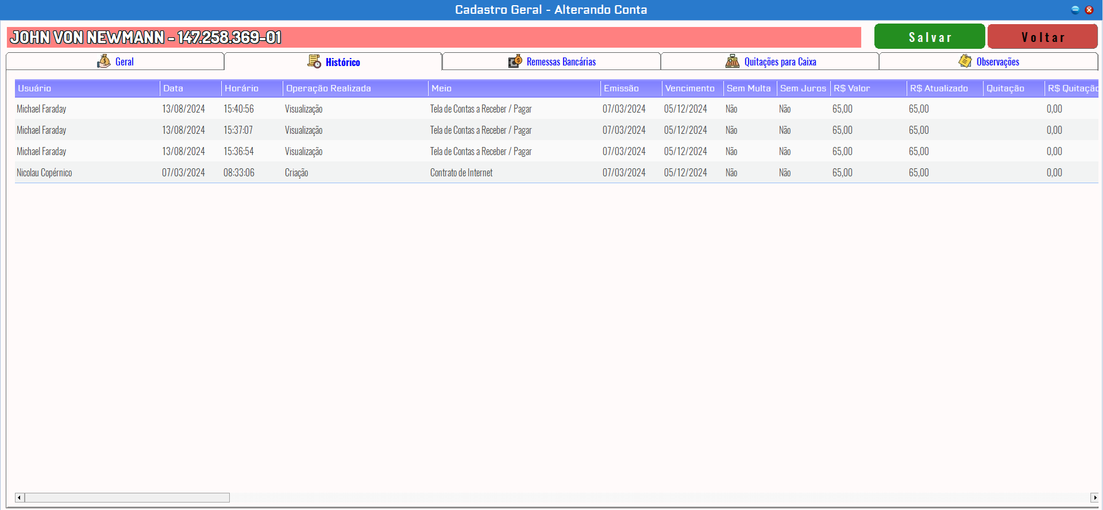This screenshot has width=1103, height=510.
Task: Minimize the window with the blue button
Action: click(1075, 10)
